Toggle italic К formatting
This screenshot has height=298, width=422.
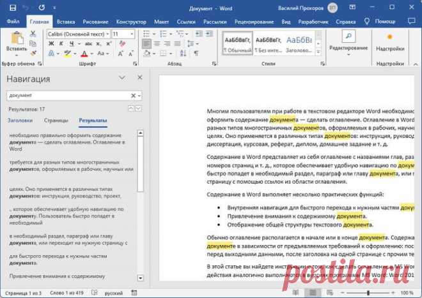click(61, 43)
